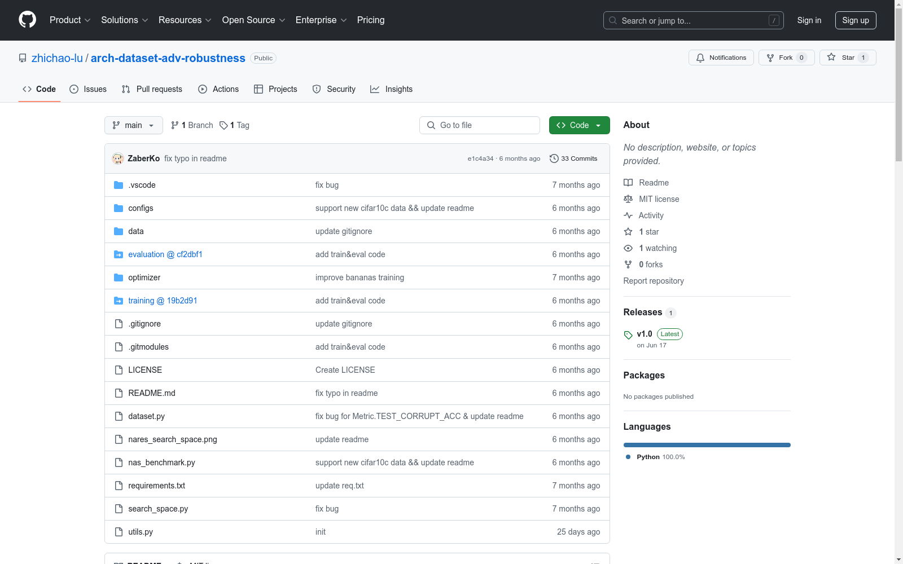The width and height of the screenshot is (903, 564).
Task: Switch to the Pull requests tab
Action: (152, 89)
